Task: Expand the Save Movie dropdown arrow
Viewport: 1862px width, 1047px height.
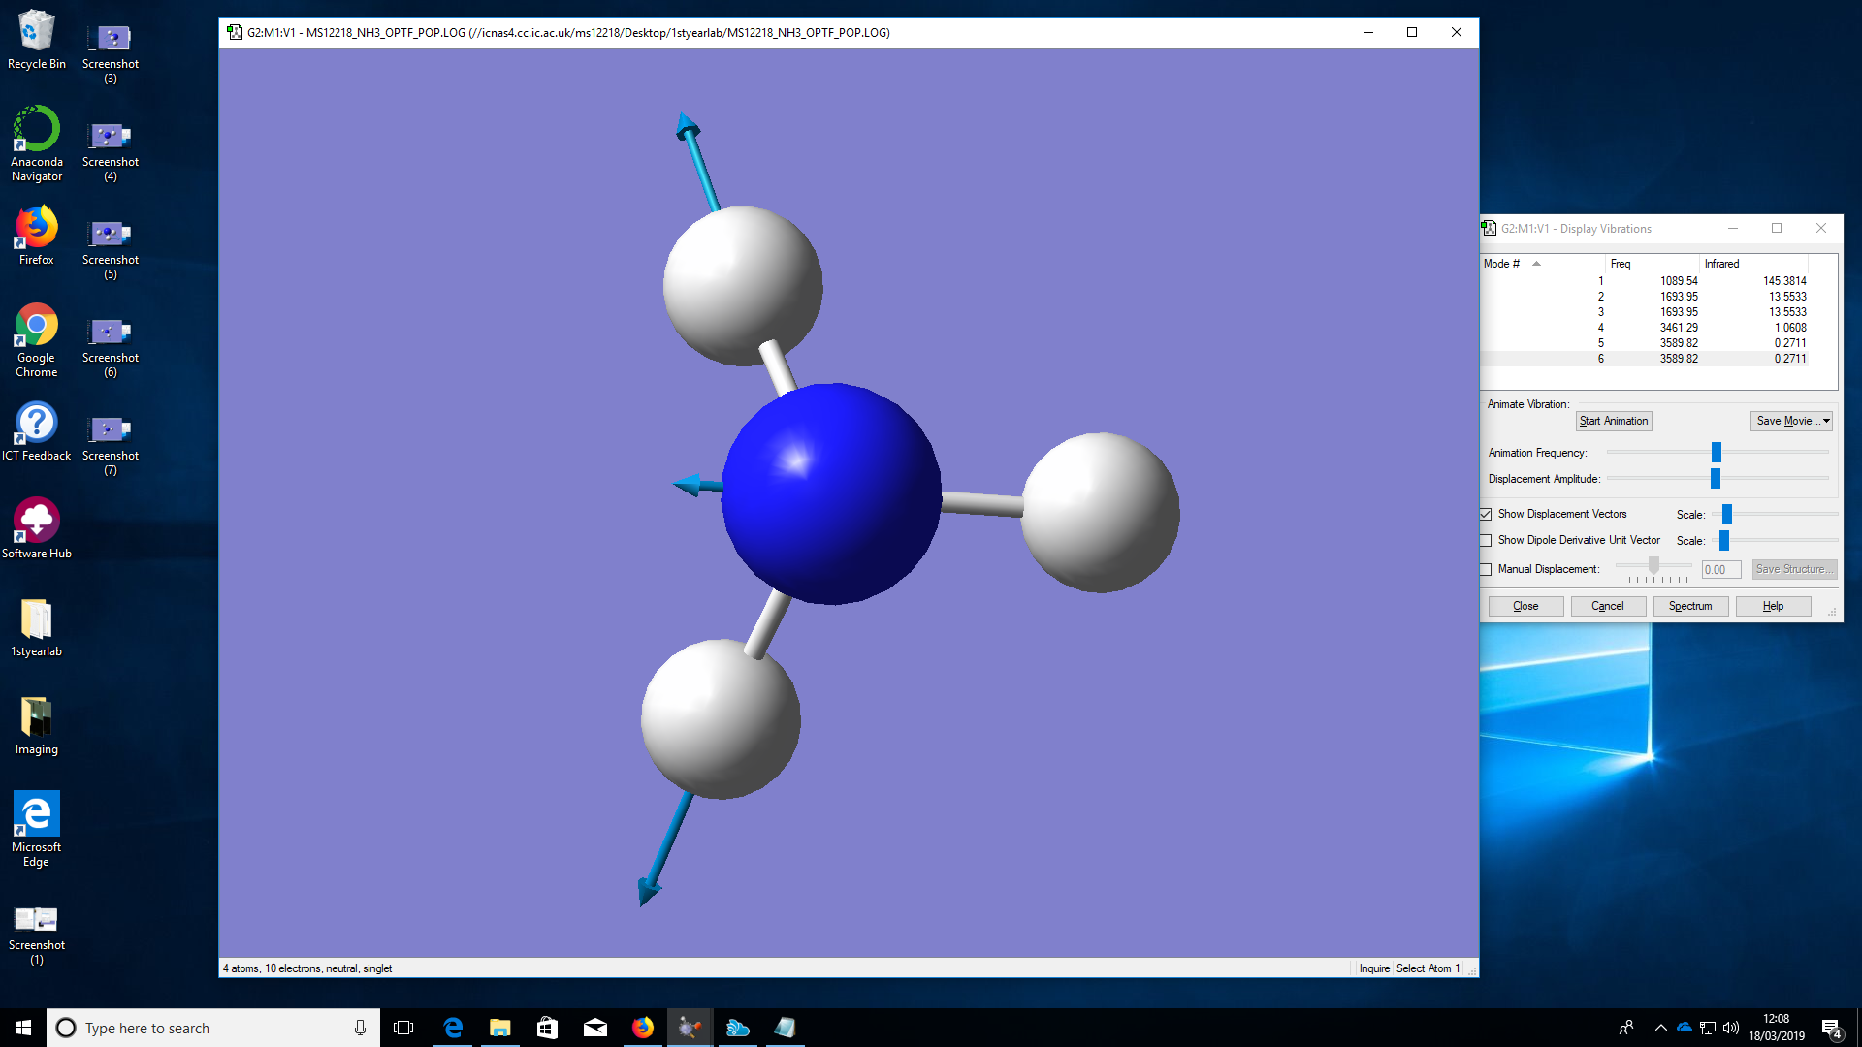Action: pos(1826,421)
